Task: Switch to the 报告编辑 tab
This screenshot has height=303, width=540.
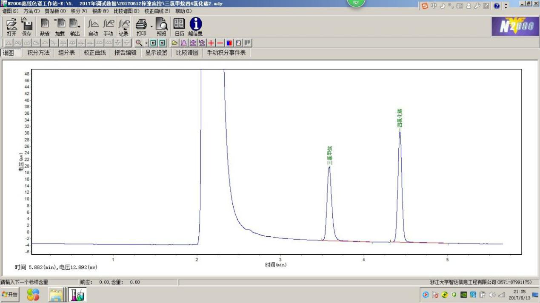Action: pyautogui.click(x=126, y=53)
